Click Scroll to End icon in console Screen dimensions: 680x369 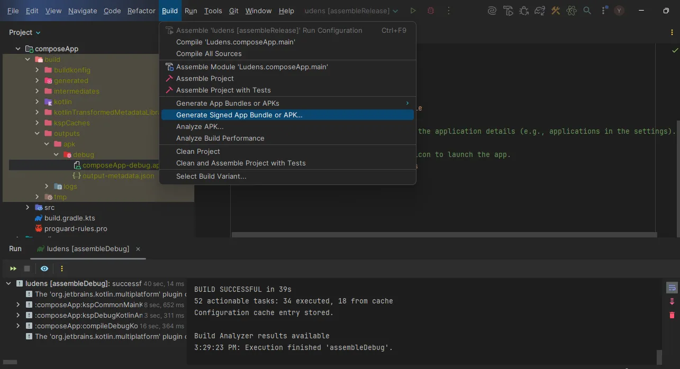[x=672, y=302]
